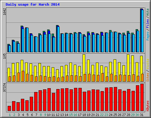Viewport: 151px width, 118px height.
Task: Click the "Hits" legend label
Action: 148,12
